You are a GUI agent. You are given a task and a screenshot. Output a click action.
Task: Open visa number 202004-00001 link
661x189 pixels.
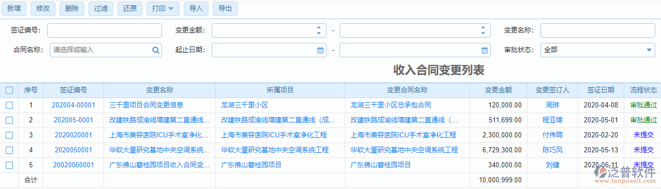(x=74, y=105)
